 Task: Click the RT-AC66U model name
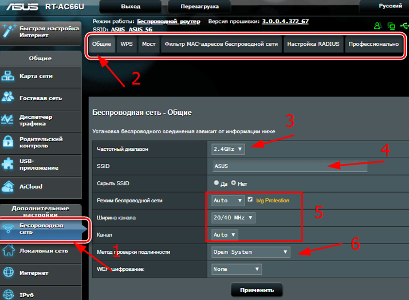tap(65, 6)
